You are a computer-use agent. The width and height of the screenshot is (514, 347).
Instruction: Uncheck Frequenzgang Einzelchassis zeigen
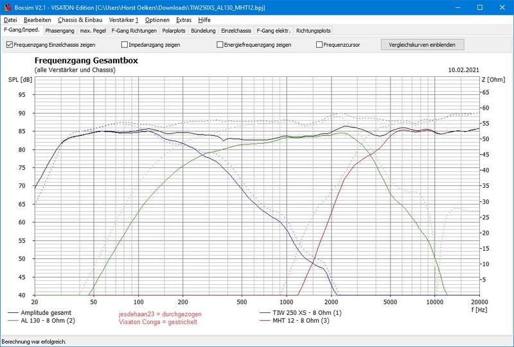tap(10, 45)
